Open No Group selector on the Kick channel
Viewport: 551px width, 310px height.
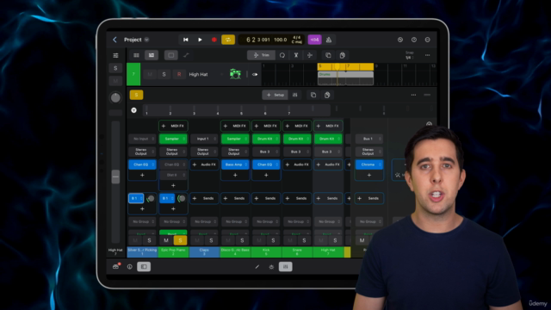266,222
